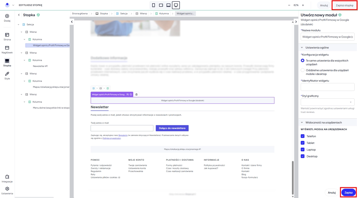Click Zapisz stopkę button

[344, 5]
